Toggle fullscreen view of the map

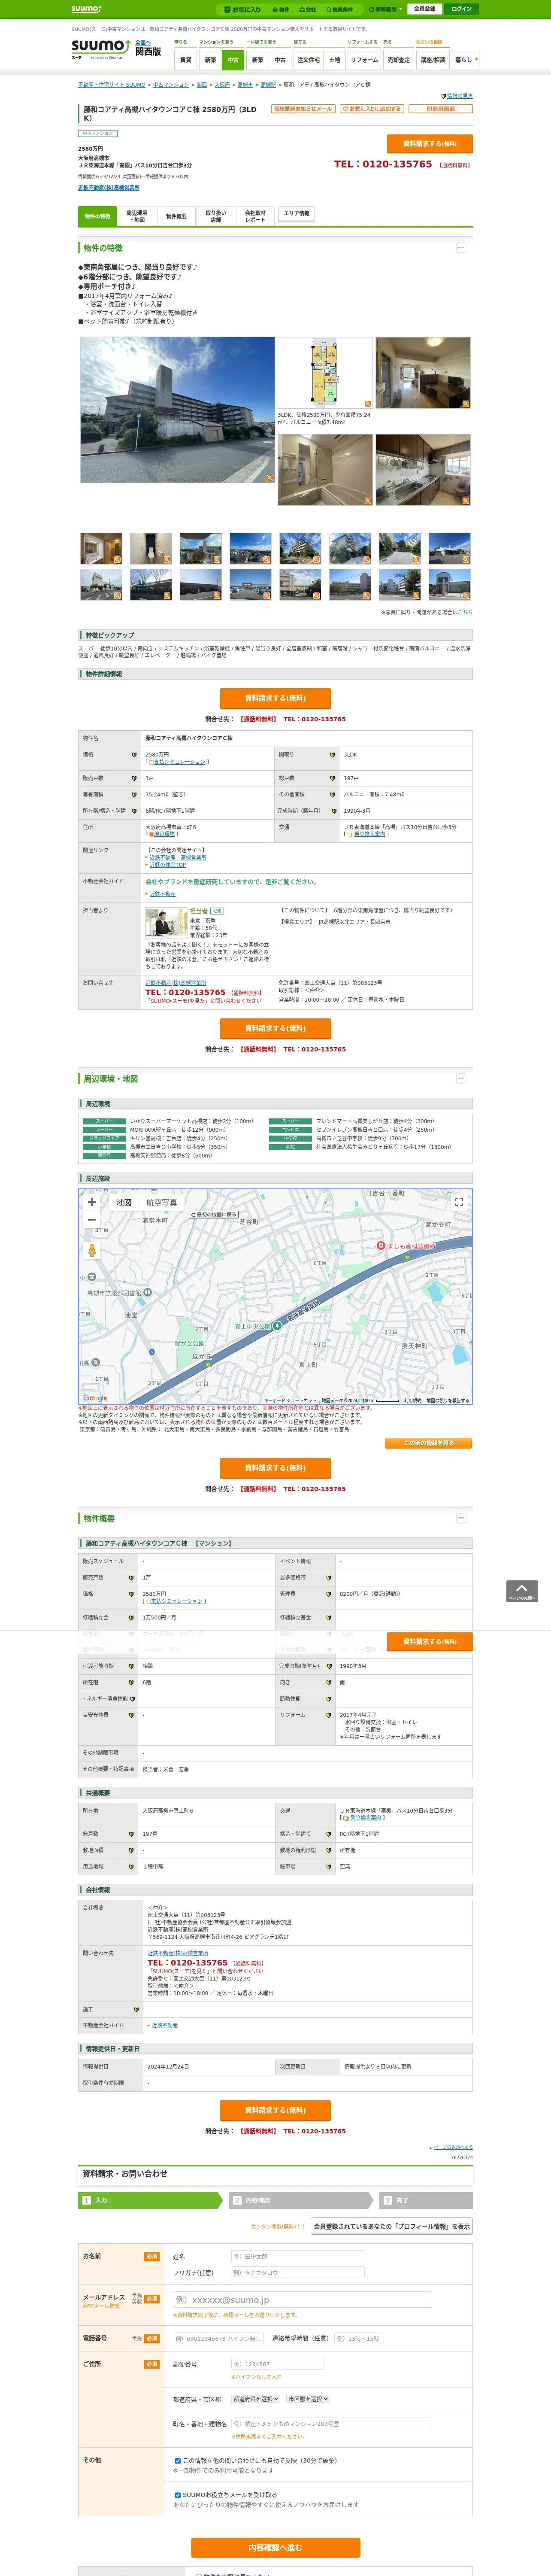(459, 1202)
